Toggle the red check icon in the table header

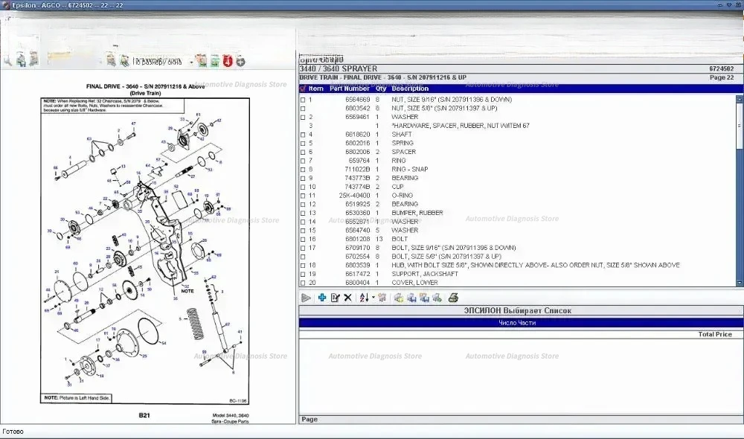[303, 89]
